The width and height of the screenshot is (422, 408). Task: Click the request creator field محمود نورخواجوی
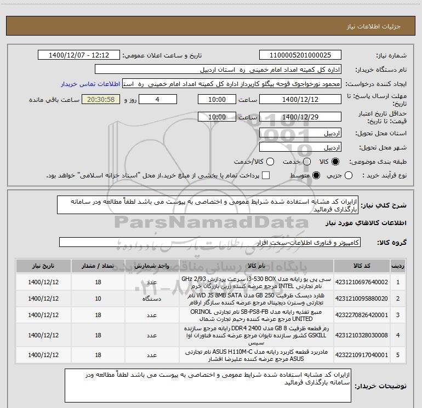point(232,84)
